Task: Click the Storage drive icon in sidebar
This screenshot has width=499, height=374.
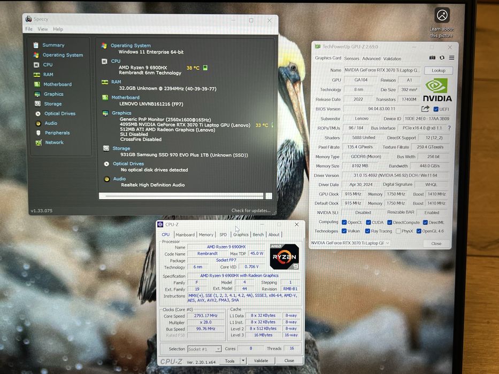Action: coord(38,104)
